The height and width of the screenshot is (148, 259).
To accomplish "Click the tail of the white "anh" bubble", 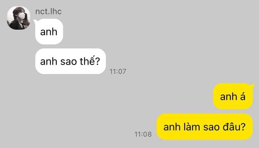I will click(35, 21).
